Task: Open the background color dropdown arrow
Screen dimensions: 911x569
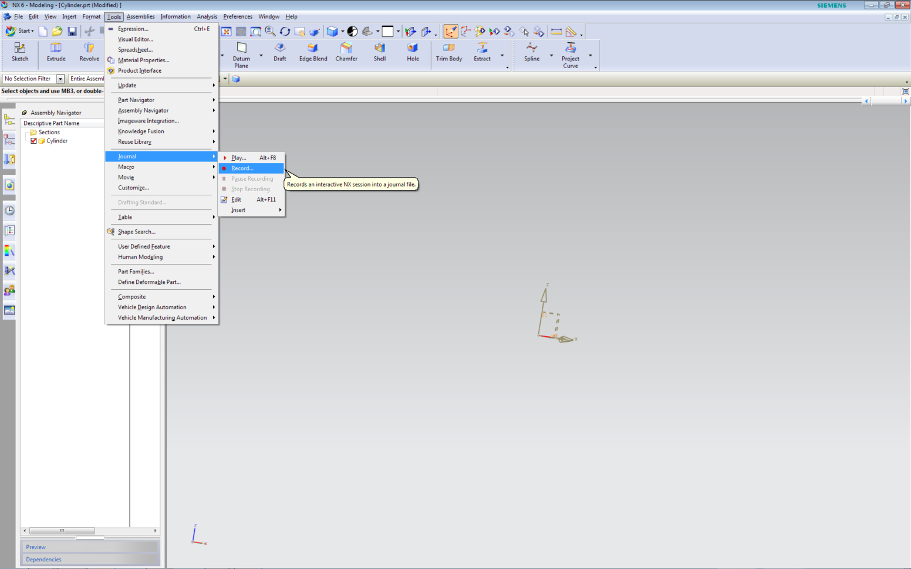Action: pos(398,32)
